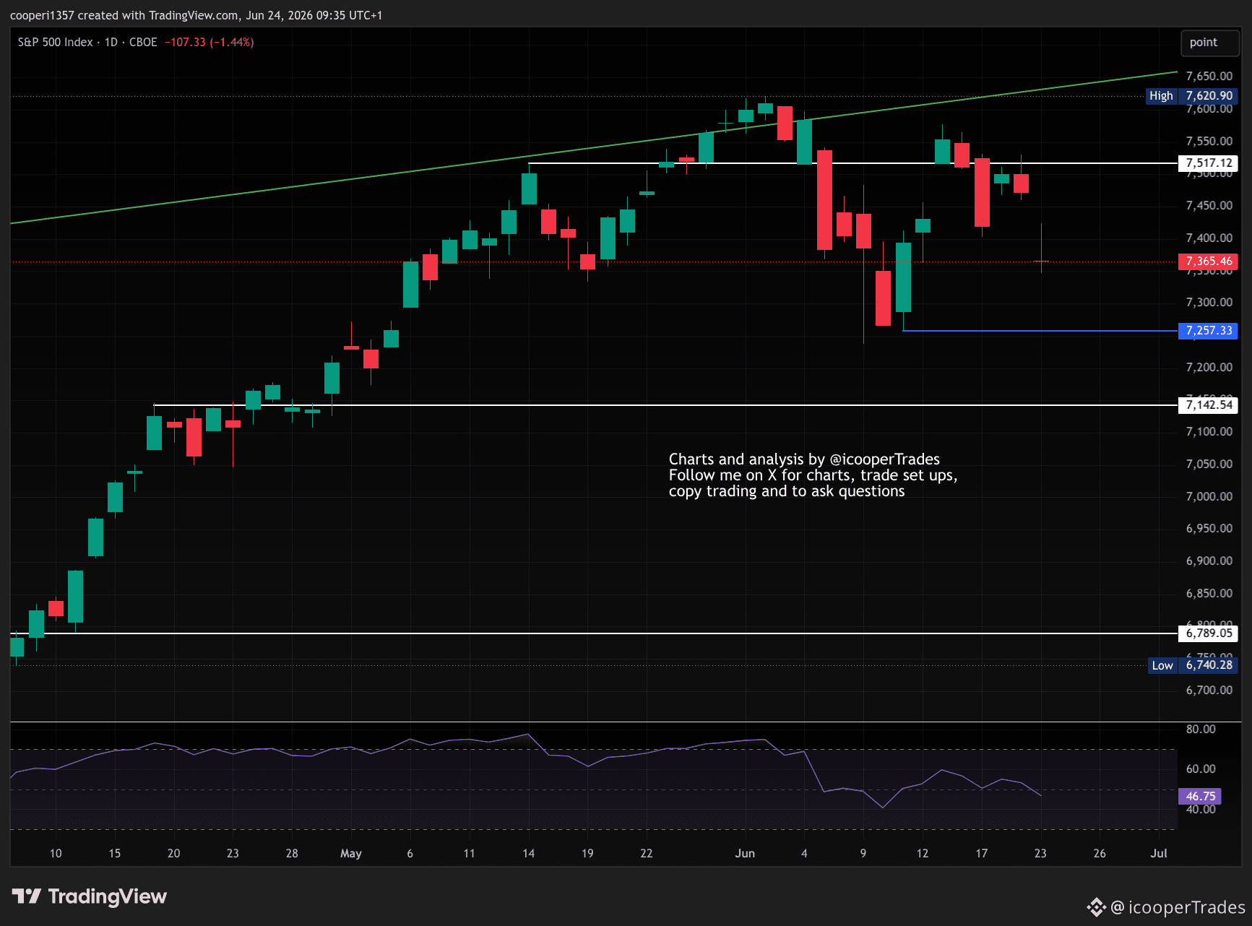Click the "Jun" label on the time axis
Screen dimensions: 1252x926
pyautogui.click(x=745, y=853)
